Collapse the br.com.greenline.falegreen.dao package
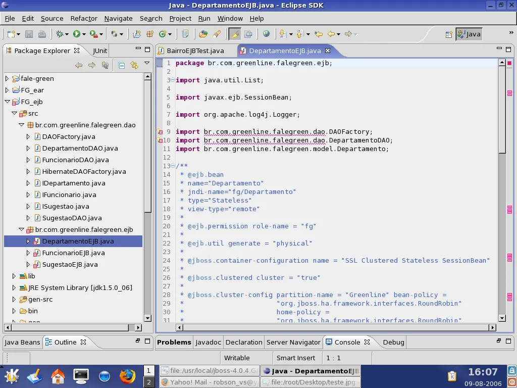Screen dimensions: 517x388 point(21,125)
